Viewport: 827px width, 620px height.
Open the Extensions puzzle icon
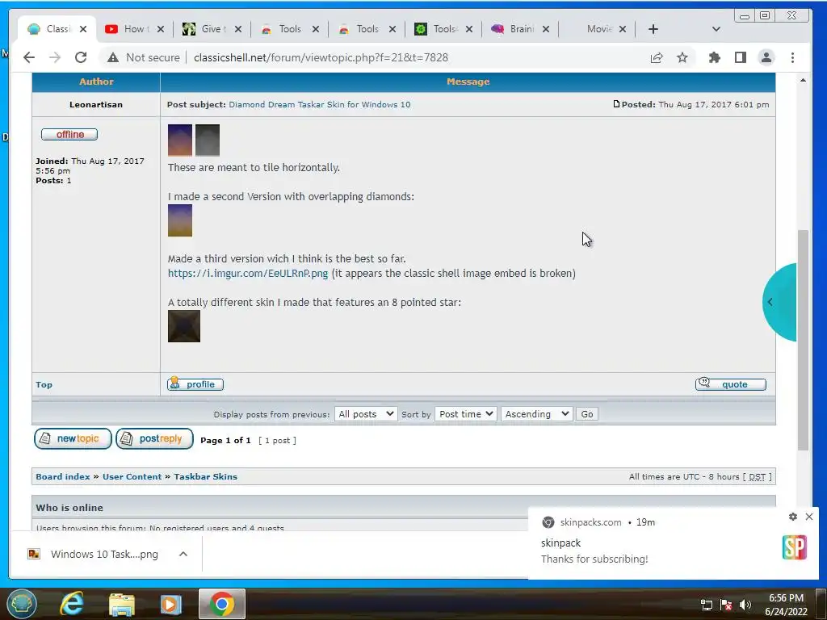click(715, 57)
